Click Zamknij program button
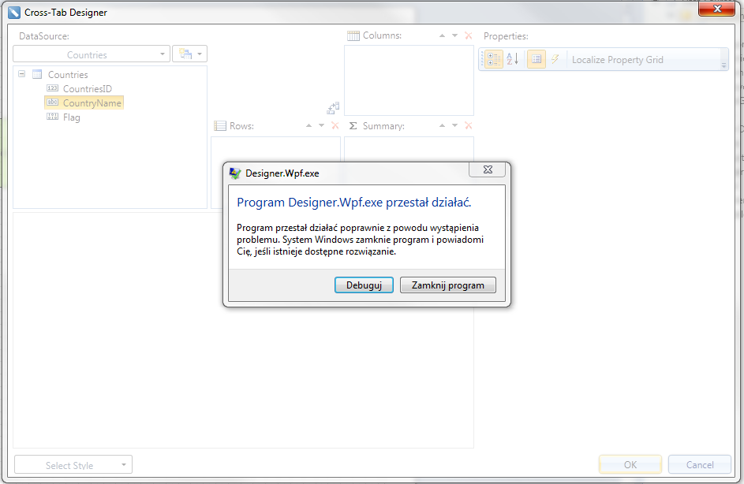 [448, 285]
